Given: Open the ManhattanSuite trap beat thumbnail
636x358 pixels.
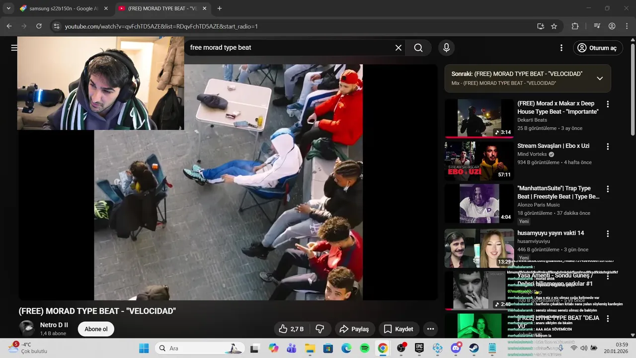Looking at the screenshot, I should 479,203.
